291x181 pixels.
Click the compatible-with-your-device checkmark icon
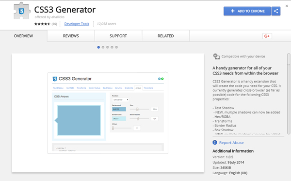point(216,56)
